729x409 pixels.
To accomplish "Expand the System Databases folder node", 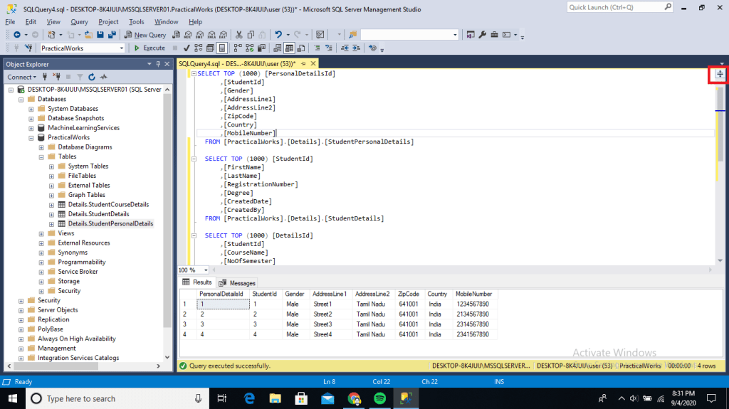I will (31, 109).
